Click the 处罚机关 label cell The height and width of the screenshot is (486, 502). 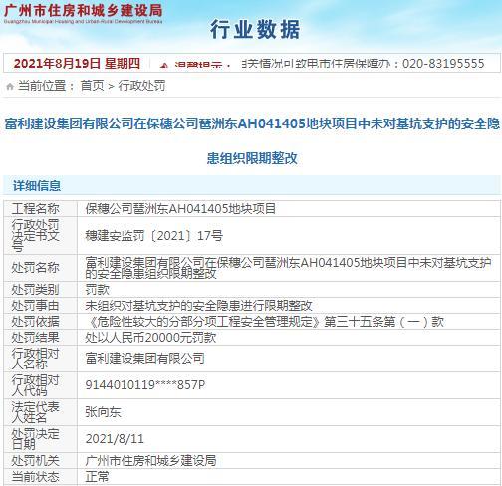40,461
